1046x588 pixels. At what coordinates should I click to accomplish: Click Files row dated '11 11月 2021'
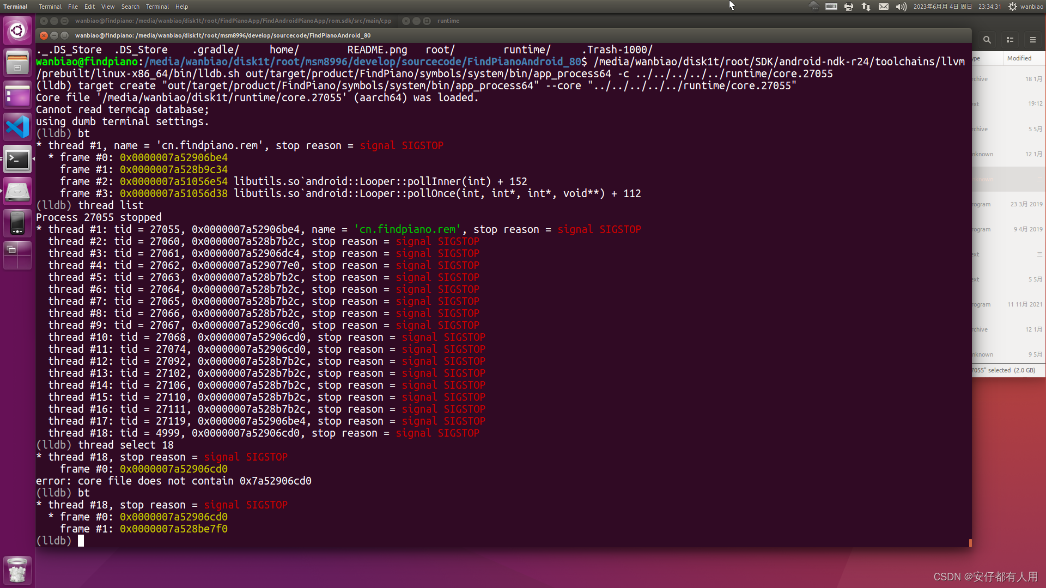click(x=1009, y=304)
